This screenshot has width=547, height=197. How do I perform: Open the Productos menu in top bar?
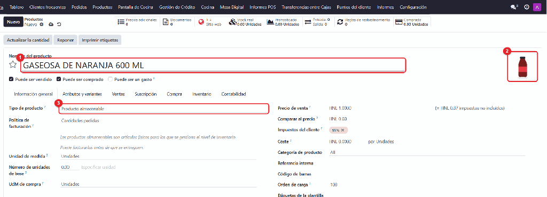pos(103,7)
